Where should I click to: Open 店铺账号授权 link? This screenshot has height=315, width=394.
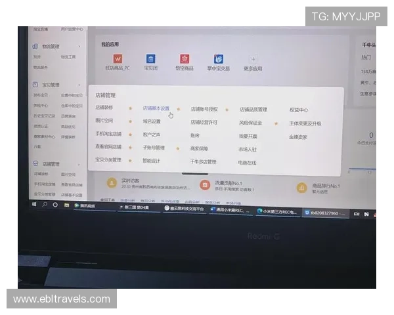pos(204,109)
